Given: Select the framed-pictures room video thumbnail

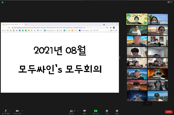Looking at the screenshot, I should pos(158,41).
